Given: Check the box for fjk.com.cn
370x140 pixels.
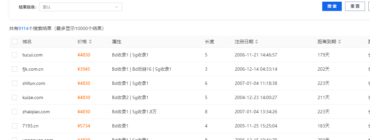Looking at the screenshot, I should [15, 69].
